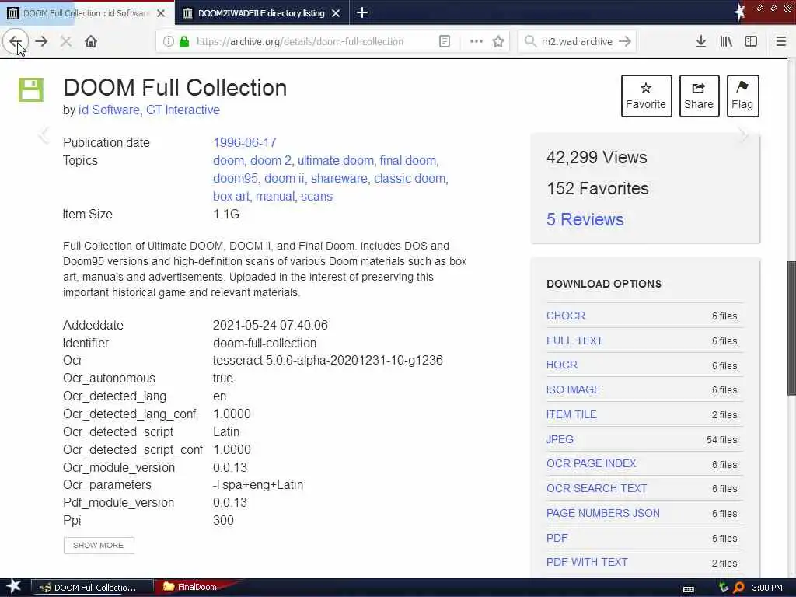Go forward using the forward arrow button
796x597 pixels.
pos(42,42)
